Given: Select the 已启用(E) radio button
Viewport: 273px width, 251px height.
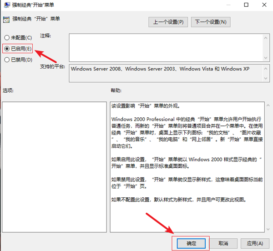Looking at the screenshot, I should click(x=18, y=49).
